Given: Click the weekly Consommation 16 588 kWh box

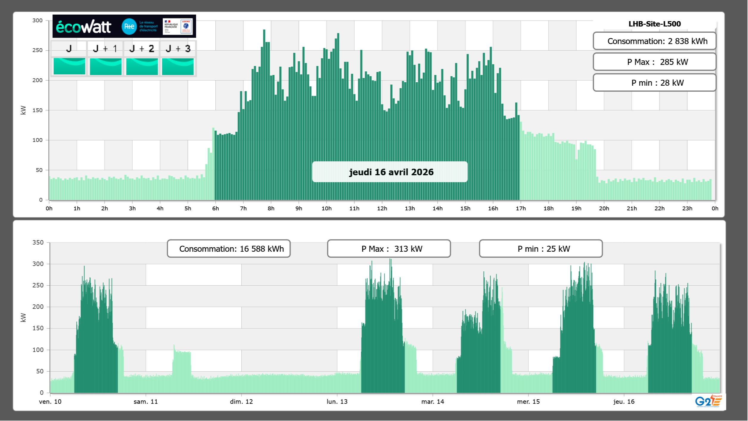Looking at the screenshot, I should pyautogui.click(x=229, y=249).
